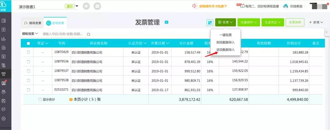Open the 财税课件月卡免费下 promo link

213,6
